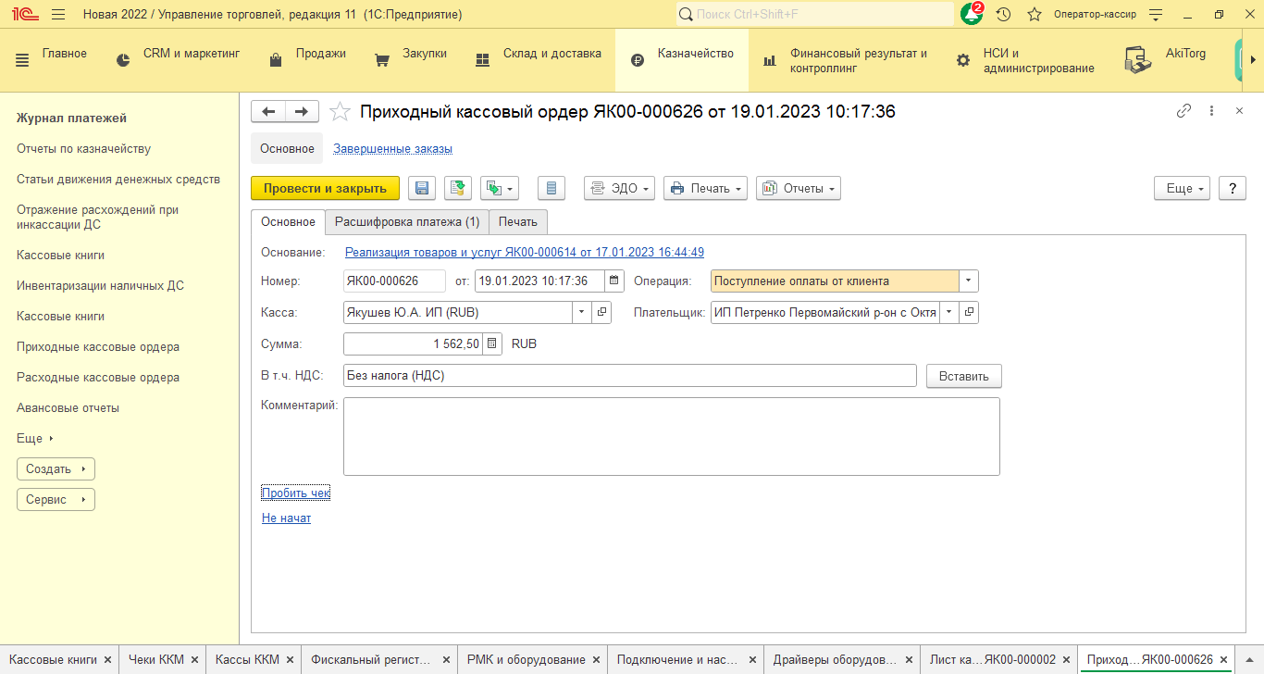
Task: Open the Печать dropdown menu
Action: point(706,188)
